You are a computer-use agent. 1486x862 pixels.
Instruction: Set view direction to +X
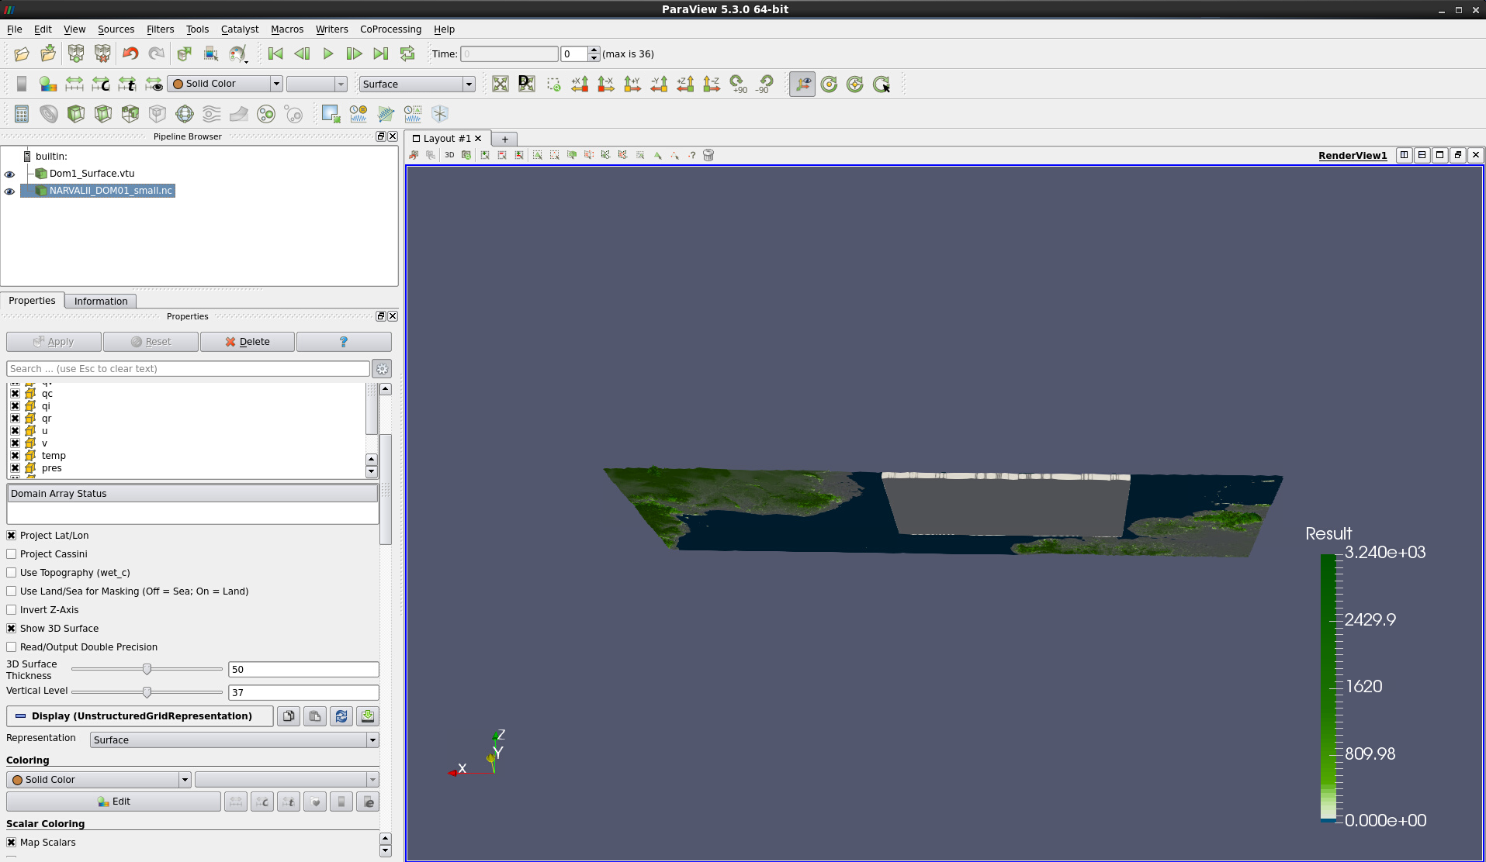(x=580, y=84)
